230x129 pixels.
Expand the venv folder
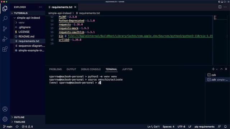(x=28, y=23)
